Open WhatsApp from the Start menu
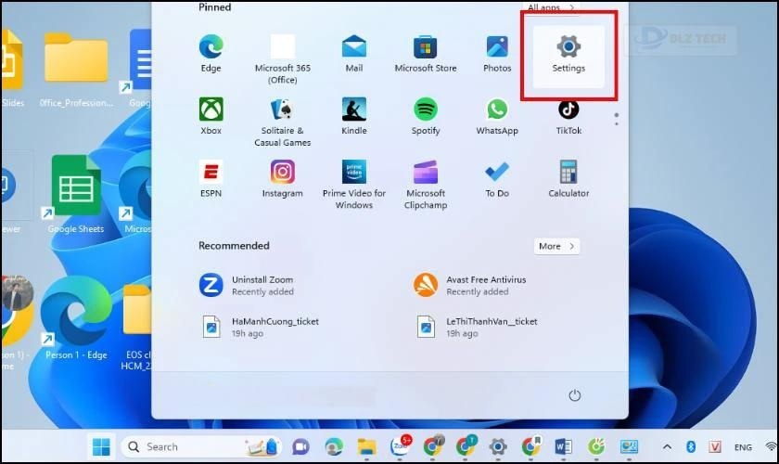 tap(497, 116)
